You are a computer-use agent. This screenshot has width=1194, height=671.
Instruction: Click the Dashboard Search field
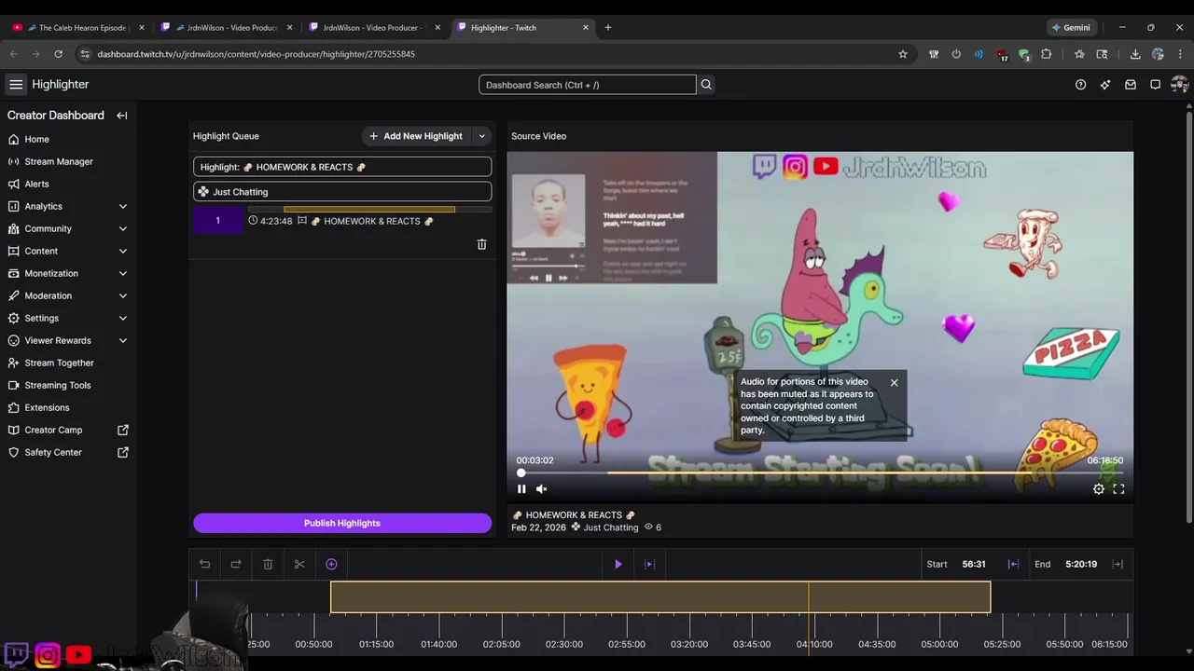(x=588, y=85)
